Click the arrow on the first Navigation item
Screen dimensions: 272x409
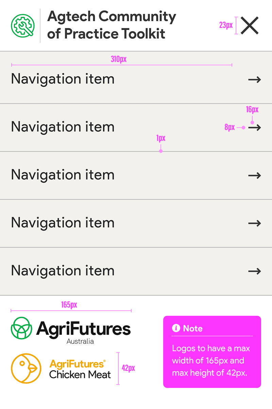point(254,80)
